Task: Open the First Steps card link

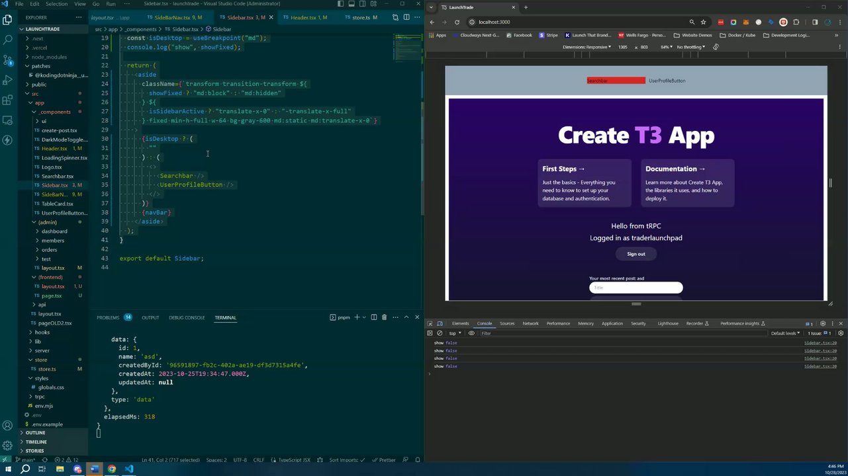Action: [585, 183]
